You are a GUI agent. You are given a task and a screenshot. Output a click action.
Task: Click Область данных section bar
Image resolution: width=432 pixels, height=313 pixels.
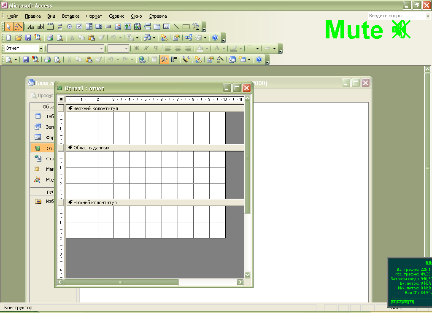(x=155, y=148)
